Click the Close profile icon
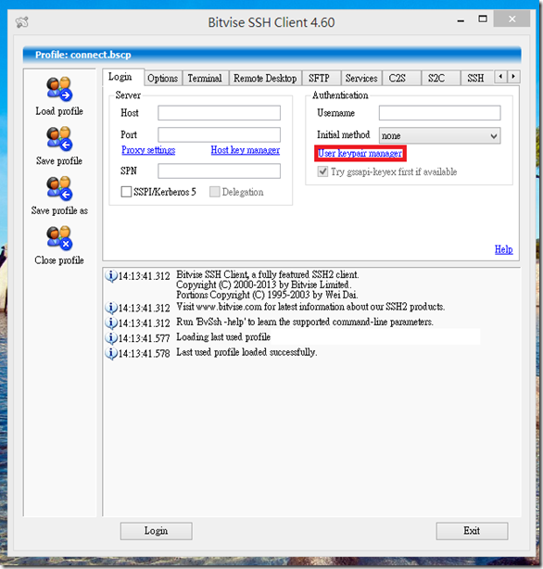 [59, 238]
